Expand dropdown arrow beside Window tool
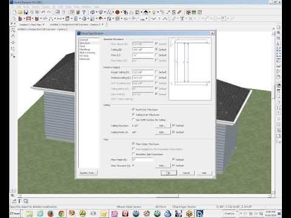This screenshot has width=291, height=218. (x=32, y=19)
